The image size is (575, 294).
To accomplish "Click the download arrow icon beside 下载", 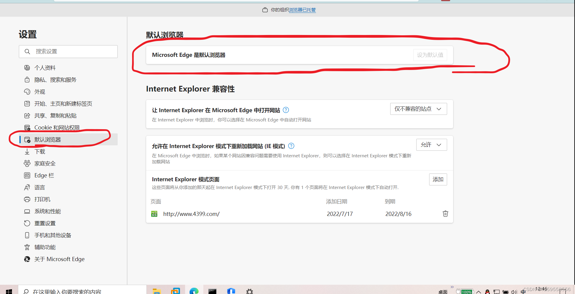I will click(x=27, y=152).
